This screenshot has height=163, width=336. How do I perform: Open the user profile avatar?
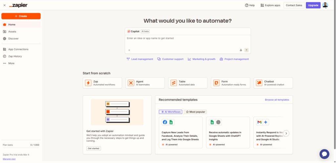pos(325,5)
